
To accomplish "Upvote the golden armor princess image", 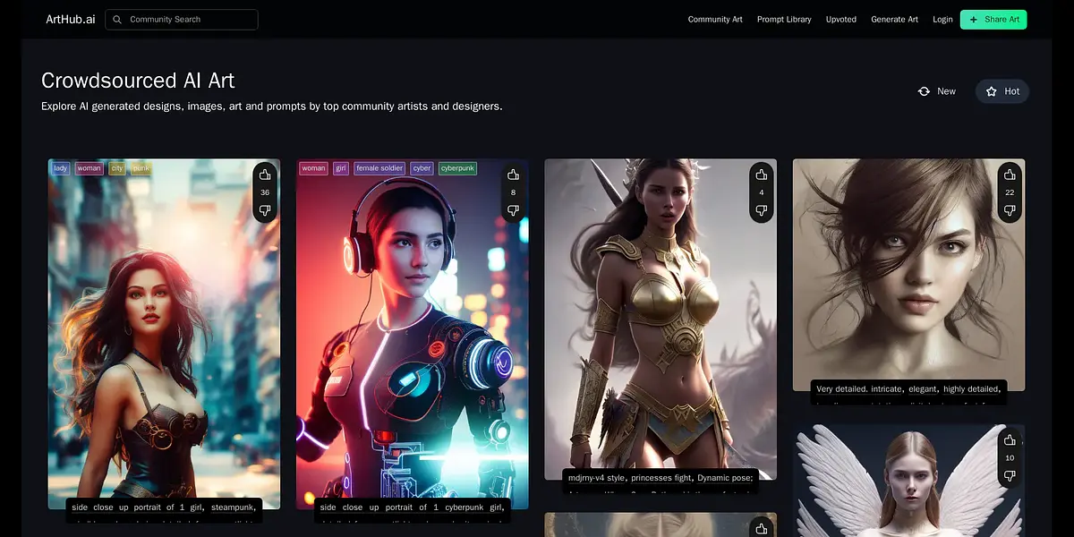I will tap(762, 175).
